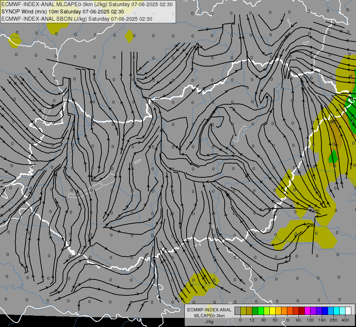Select the magenta legend swatch
Image resolution: width=356 pixels, height=327 pixels.
click(x=307, y=311)
